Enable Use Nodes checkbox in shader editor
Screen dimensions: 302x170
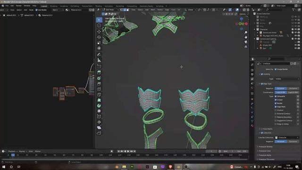pyautogui.click(x=36, y=10)
